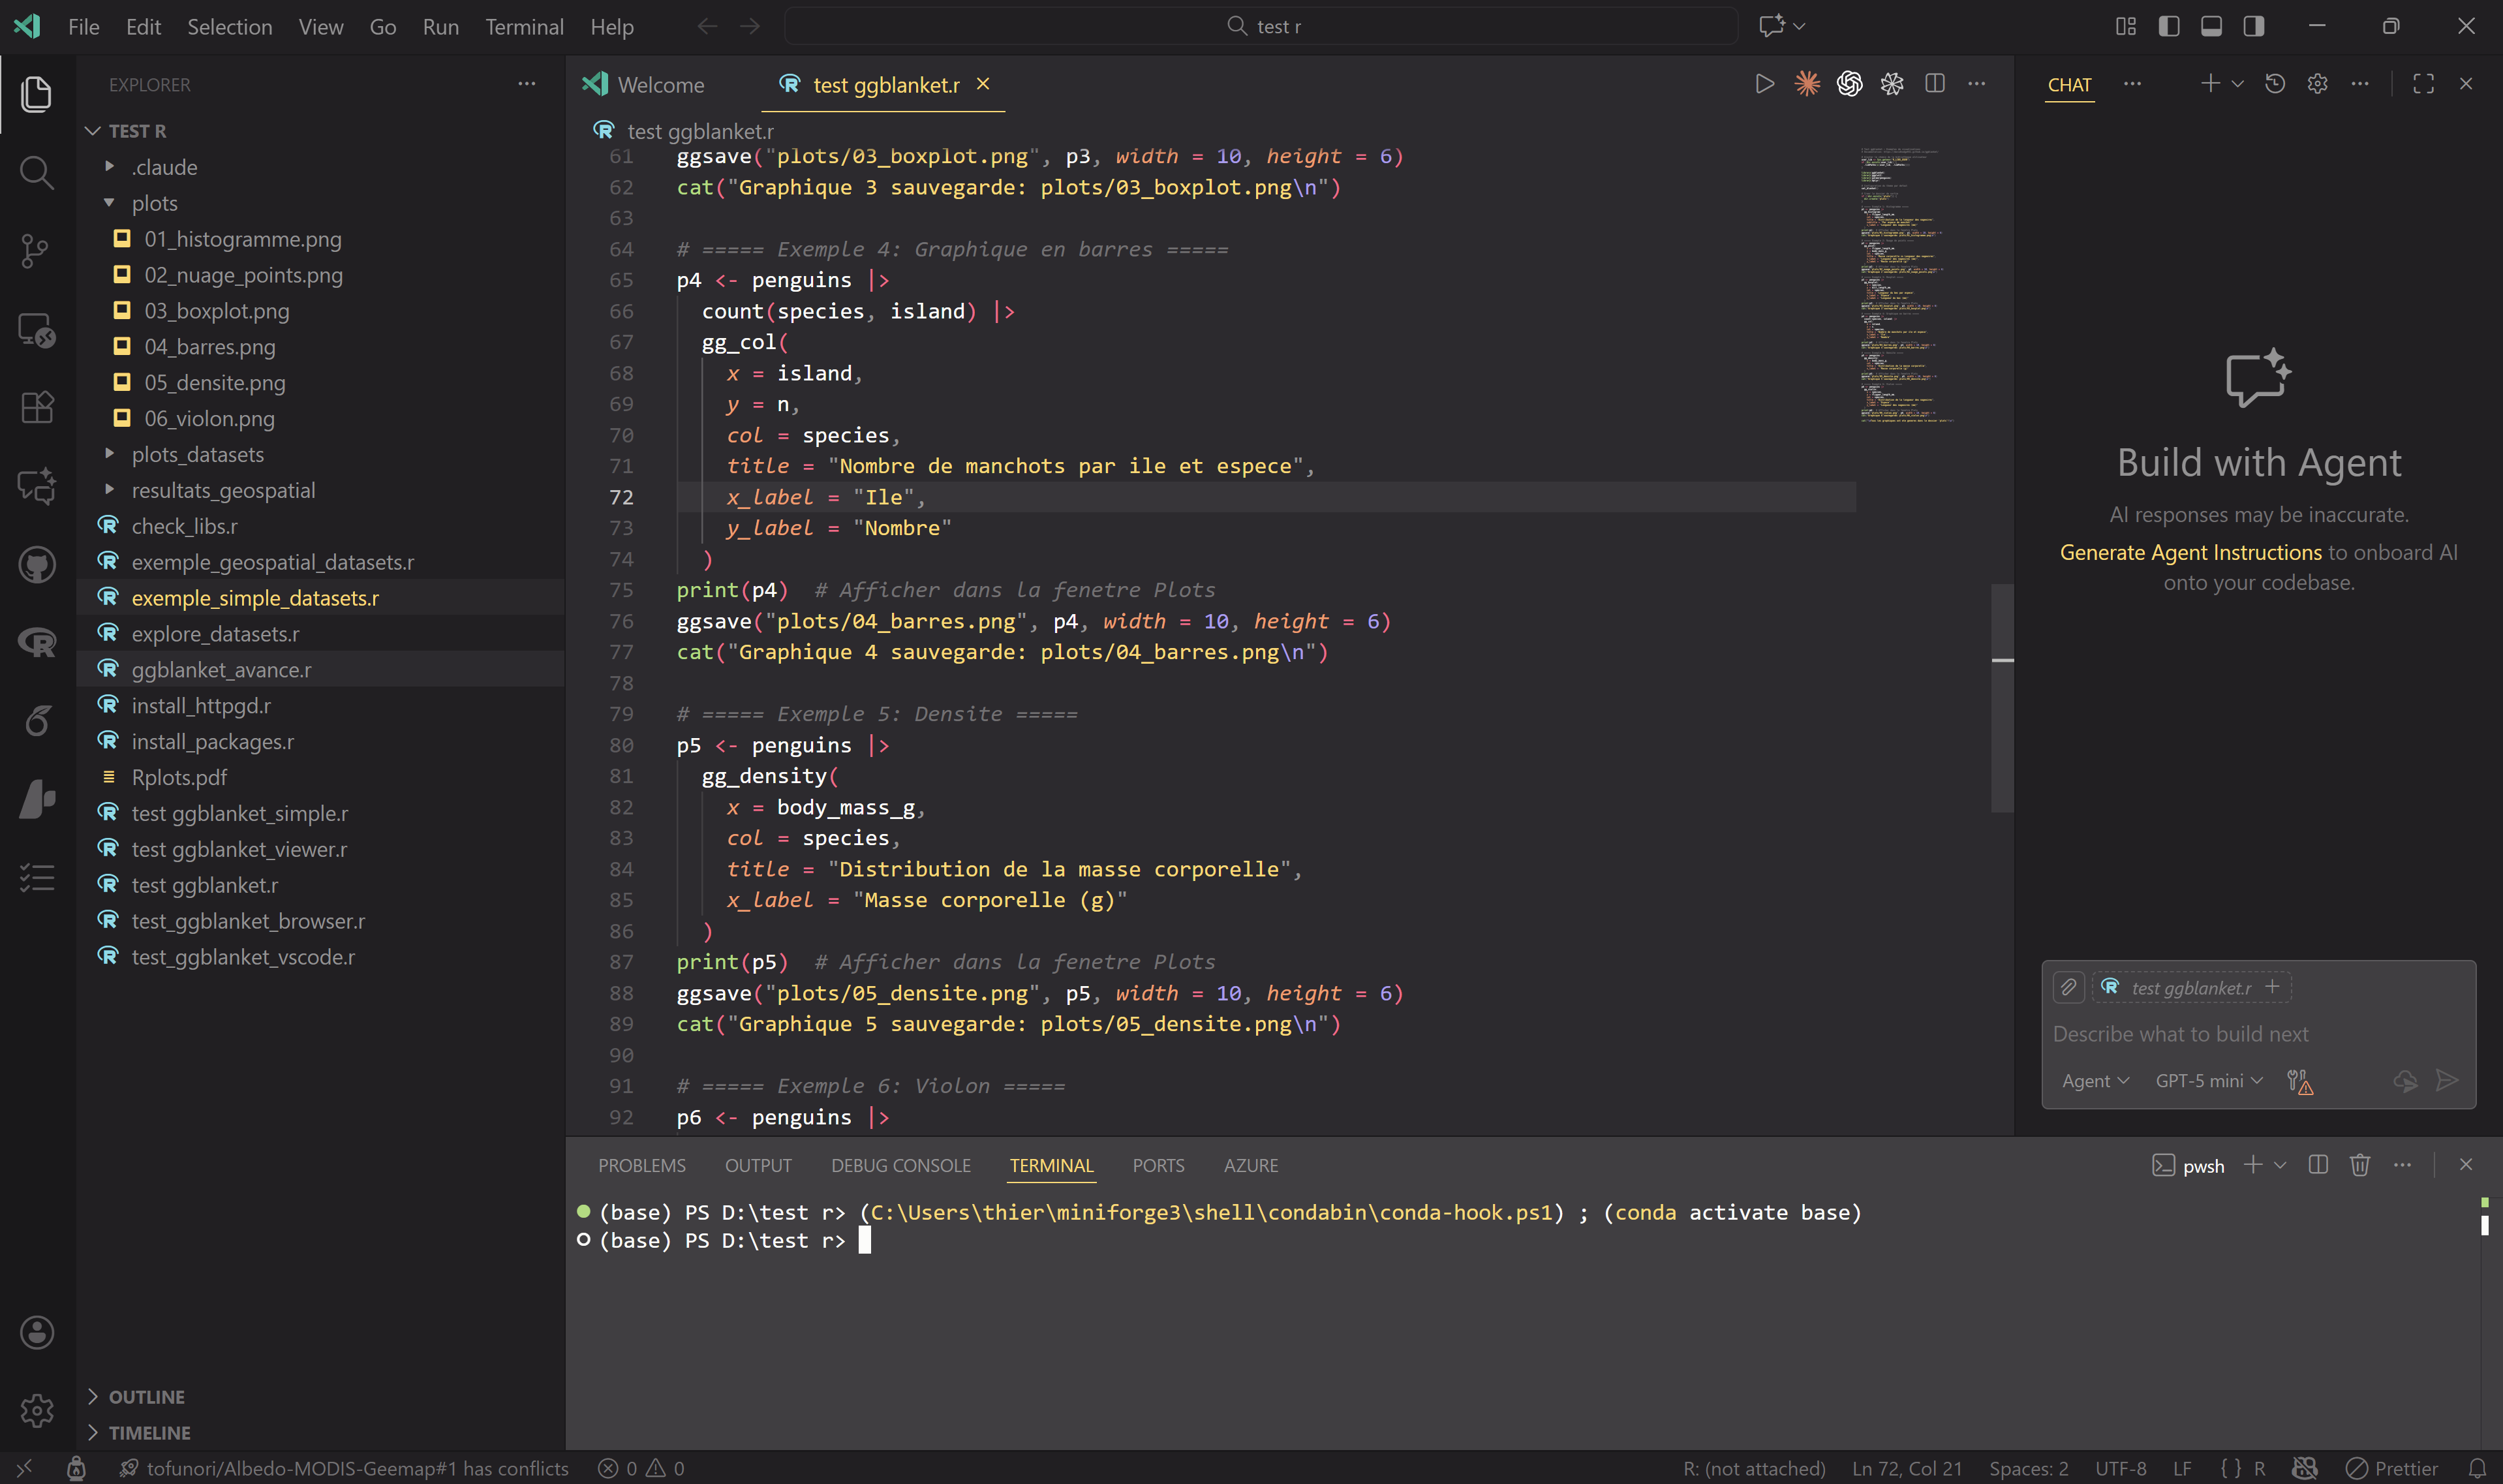Screen dimensions: 2503x1484
Task: Open the ChatGPT editor toolbar icon
Action: click(1849, 84)
